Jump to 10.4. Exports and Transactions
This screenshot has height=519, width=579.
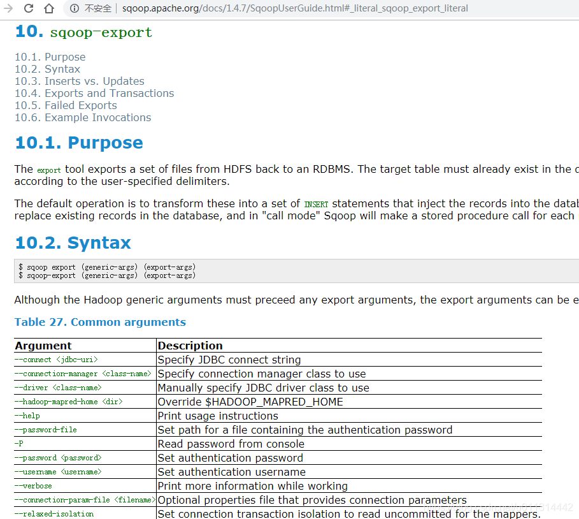pyautogui.click(x=94, y=94)
